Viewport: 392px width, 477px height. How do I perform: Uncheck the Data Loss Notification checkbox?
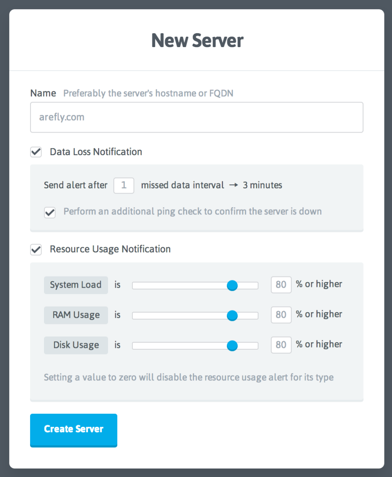(36, 152)
